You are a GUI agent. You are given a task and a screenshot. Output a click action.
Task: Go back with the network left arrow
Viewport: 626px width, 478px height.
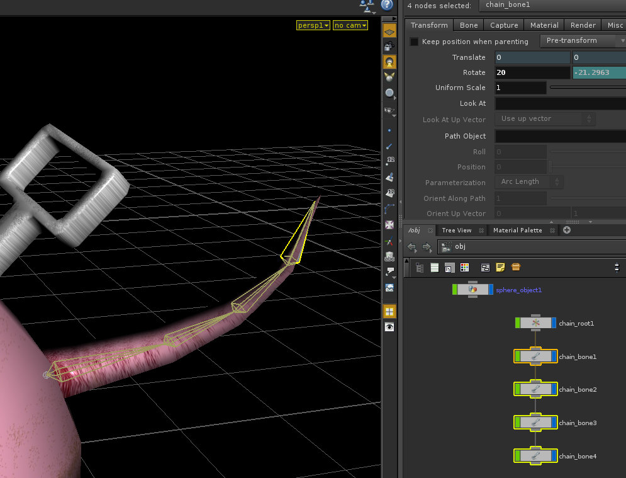(x=412, y=248)
